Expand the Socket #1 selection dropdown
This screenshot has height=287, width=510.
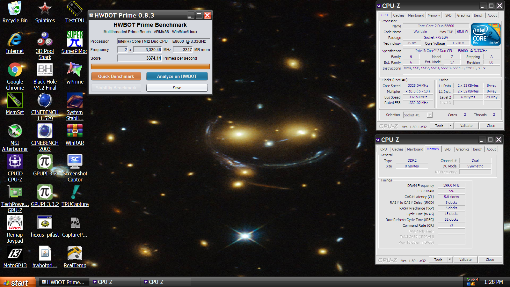tap(430, 115)
